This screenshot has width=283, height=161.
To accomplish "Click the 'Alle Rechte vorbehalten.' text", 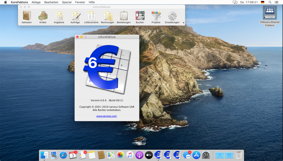I will tap(107, 110).
